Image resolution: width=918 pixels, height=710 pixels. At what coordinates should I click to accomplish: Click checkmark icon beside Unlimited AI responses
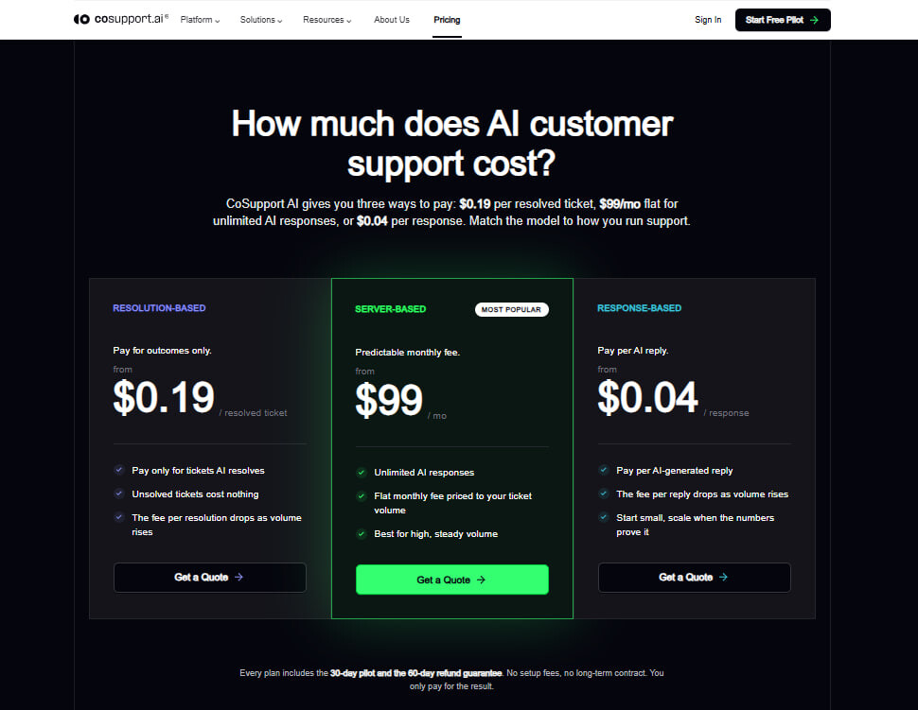click(x=362, y=473)
